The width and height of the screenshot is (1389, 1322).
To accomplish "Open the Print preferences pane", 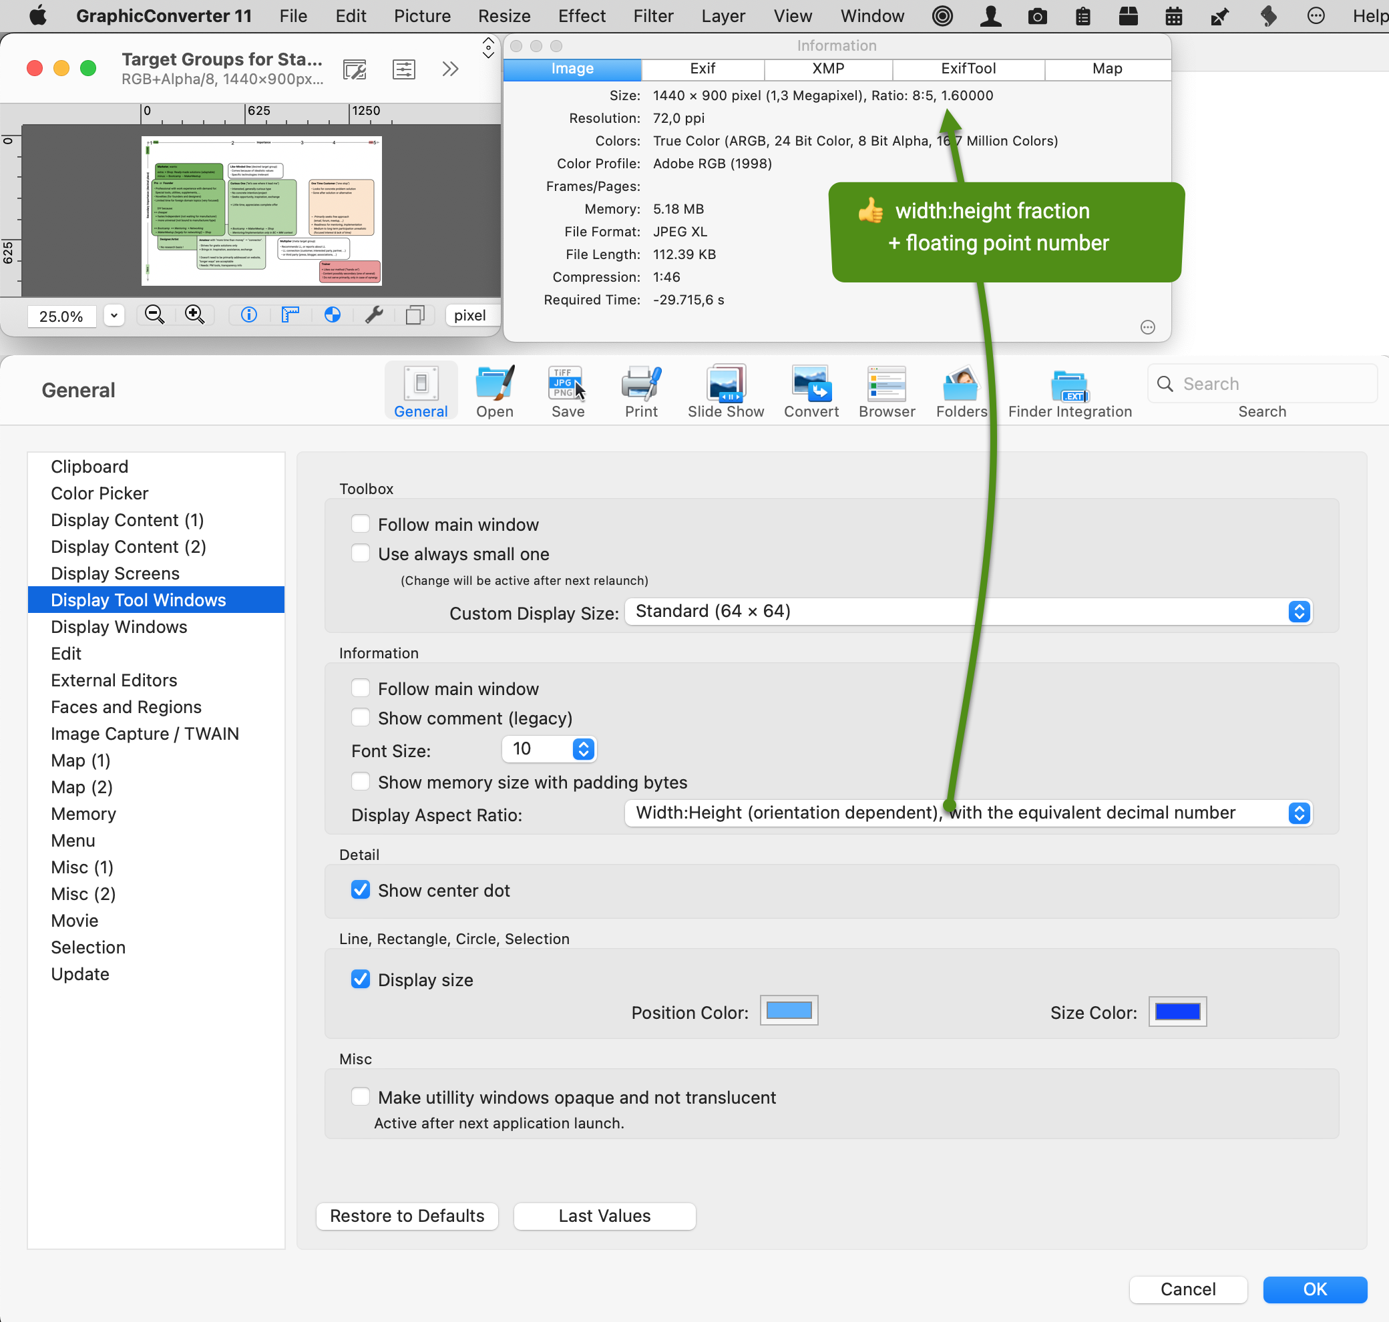I will [x=640, y=391].
